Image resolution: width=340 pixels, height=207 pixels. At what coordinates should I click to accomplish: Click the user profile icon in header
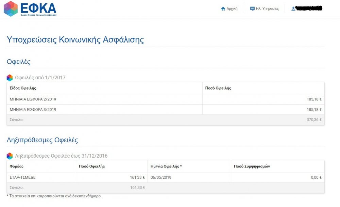[x=293, y=9]
